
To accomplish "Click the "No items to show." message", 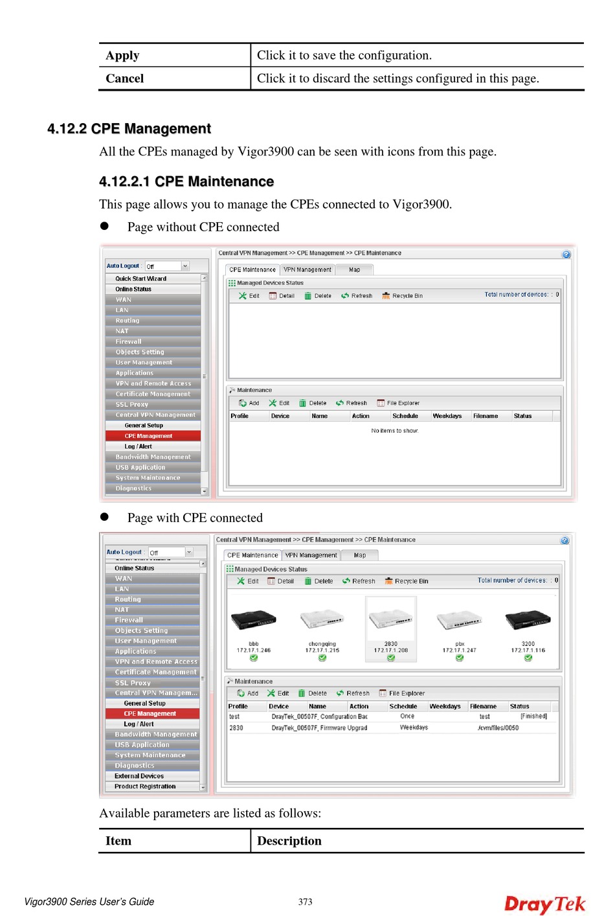I will 395,431.
